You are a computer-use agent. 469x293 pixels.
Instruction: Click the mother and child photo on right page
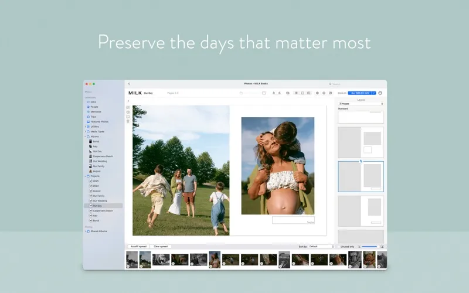click(278, 166)
